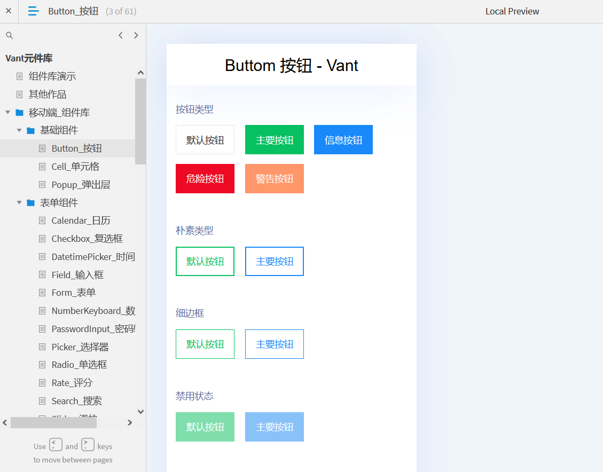Go to next page with right chevron

[x=136, y=35]
